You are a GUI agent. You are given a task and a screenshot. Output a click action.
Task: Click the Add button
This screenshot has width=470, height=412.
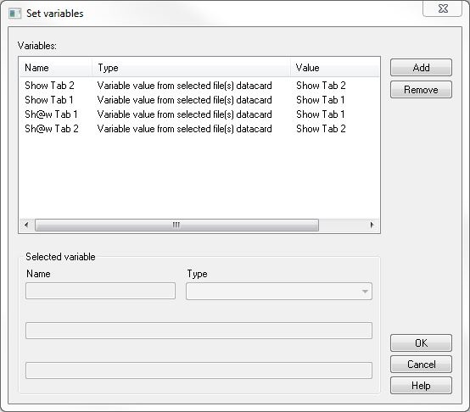[x=421, y=67]
